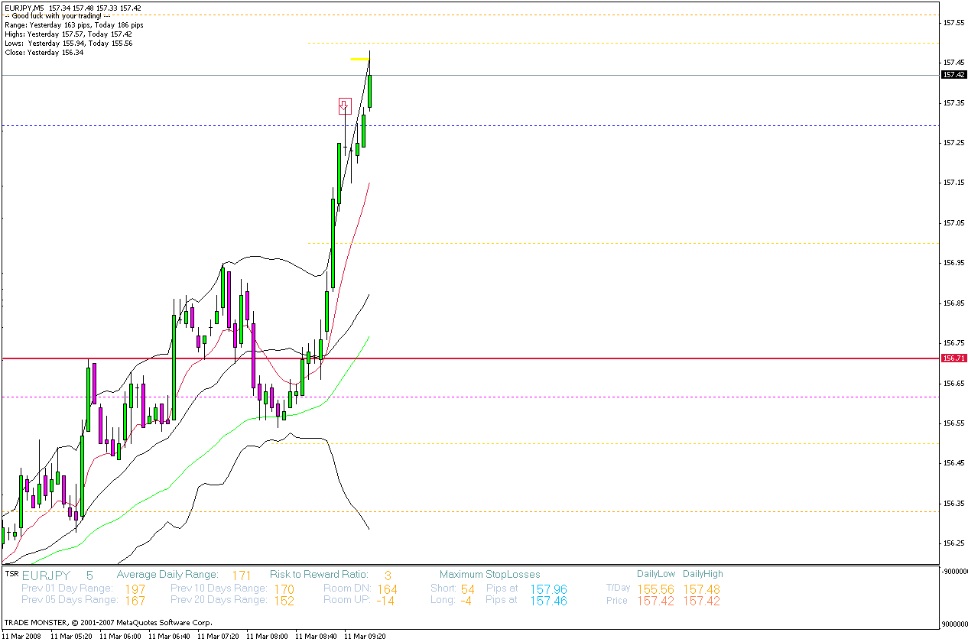Image resolution: width=968 pixels, height=642 pixels.
Task: Click the '11 Mar 08:40' time axis label
Action: [x=317, y=635]
